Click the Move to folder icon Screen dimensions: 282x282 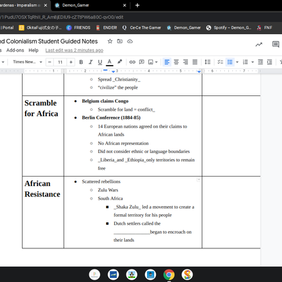point(120,41)
